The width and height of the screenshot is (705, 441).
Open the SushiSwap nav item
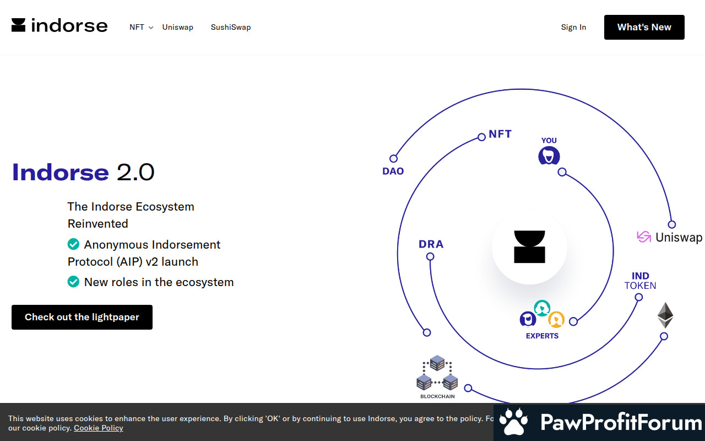tap(231, 27)
